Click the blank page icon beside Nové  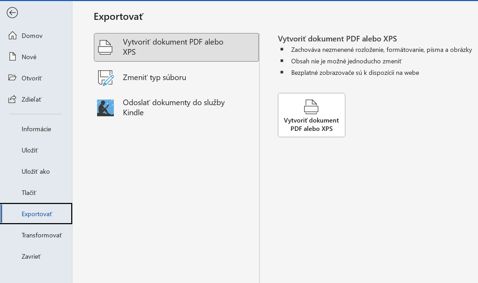coord(13,57)
